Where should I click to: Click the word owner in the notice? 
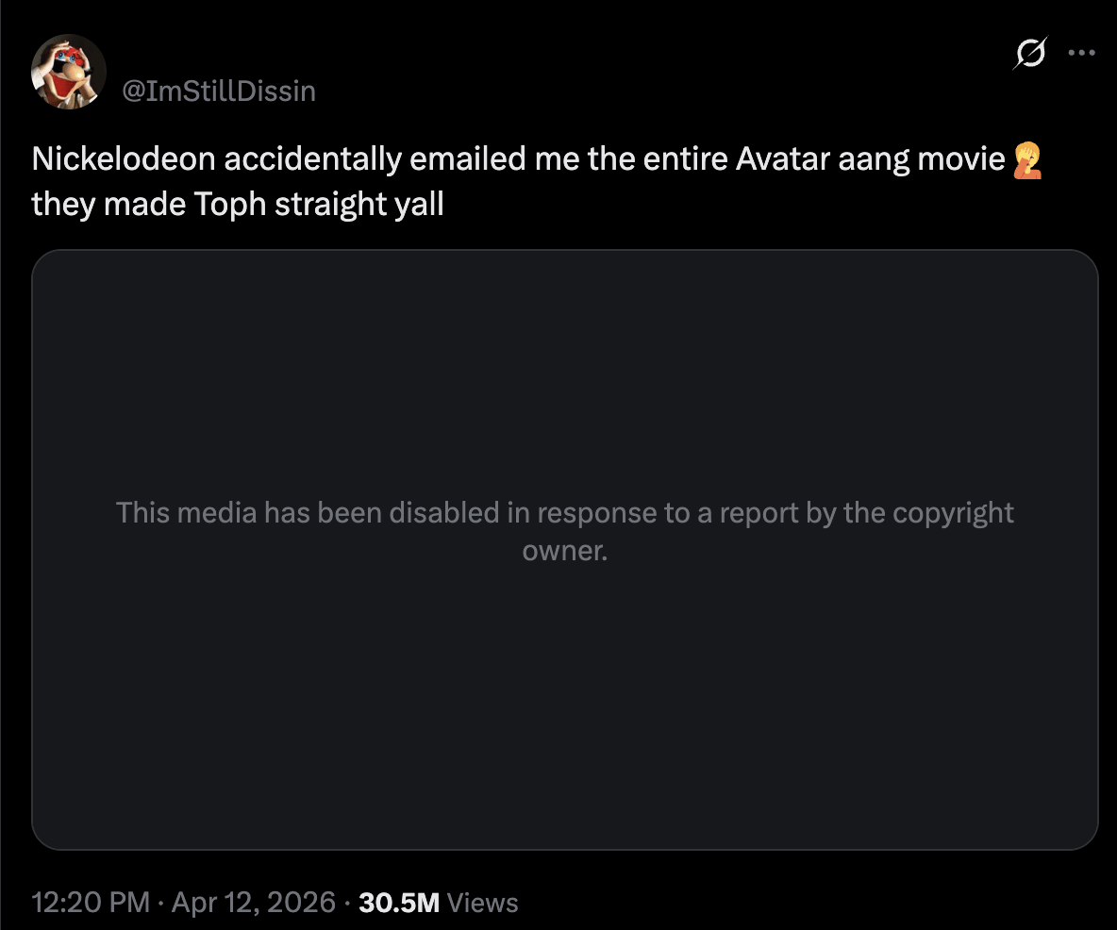[x=564, y=550]
